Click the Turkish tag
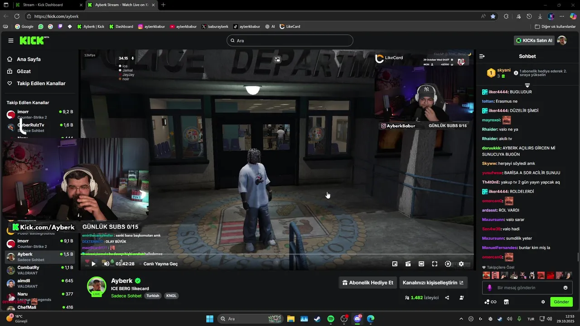Viewport: 580px width, 326px height. pyautogui.click(x=153, y=296)
